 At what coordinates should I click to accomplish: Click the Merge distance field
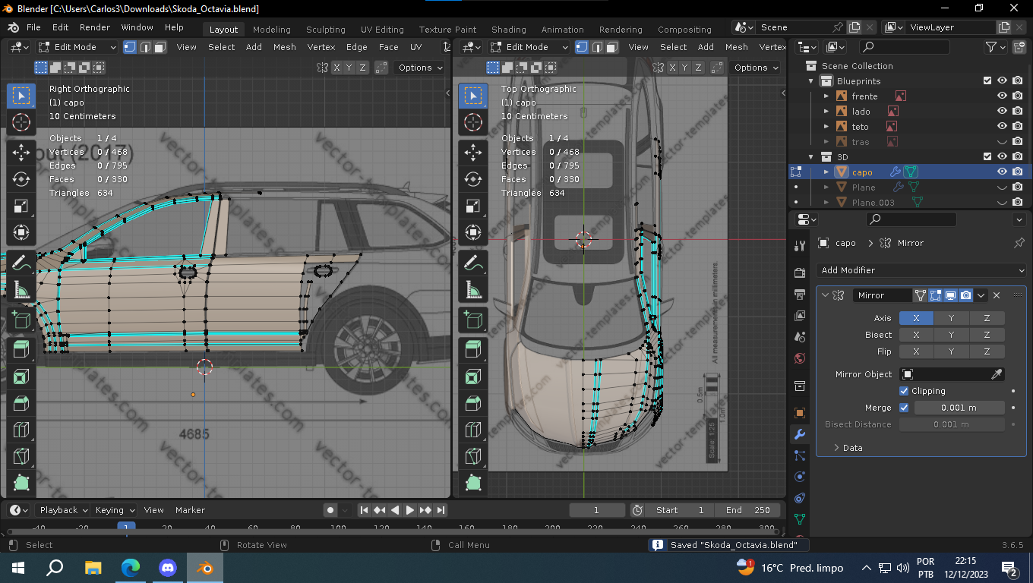click(959, 408)
